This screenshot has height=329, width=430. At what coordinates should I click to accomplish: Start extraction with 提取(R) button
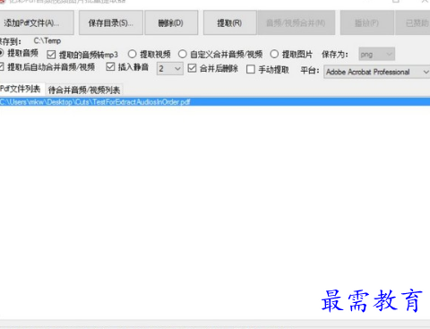(x=229, y=22)
